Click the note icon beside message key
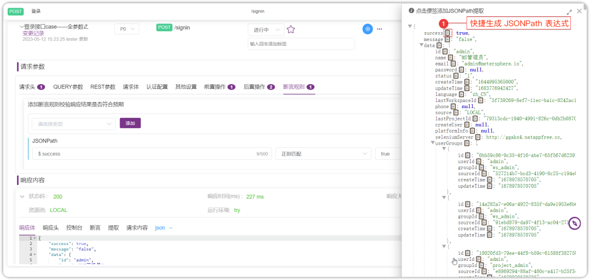 pyautogui.click(x=447, y=39)
